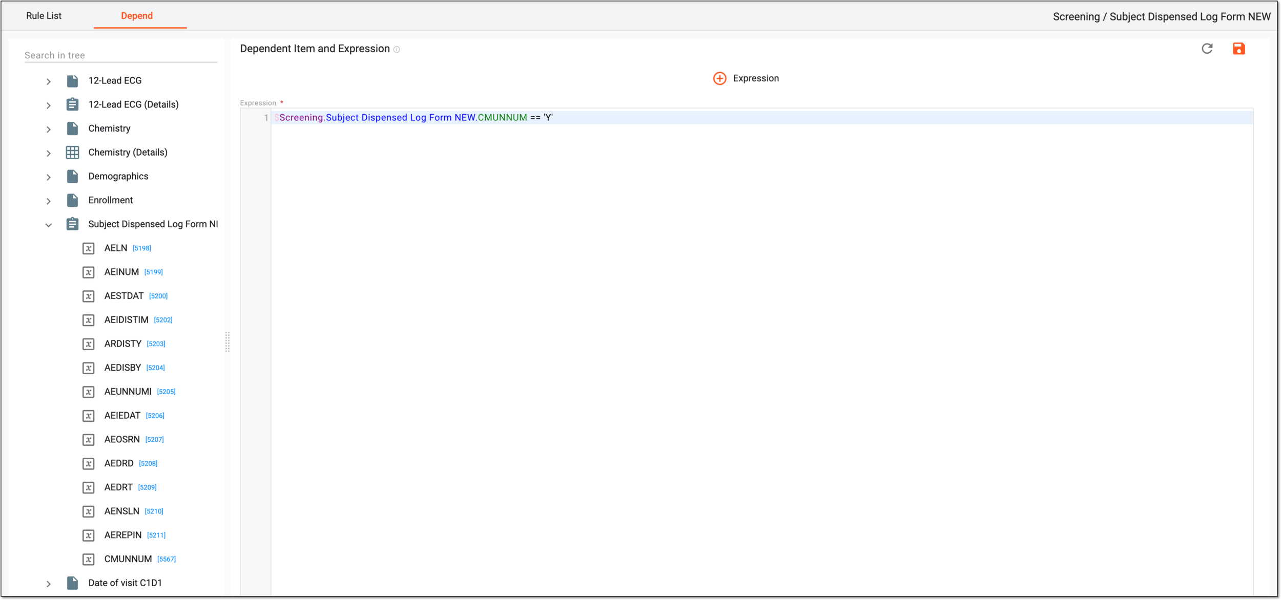Click the variable icon next to AESTDAT

89,296
